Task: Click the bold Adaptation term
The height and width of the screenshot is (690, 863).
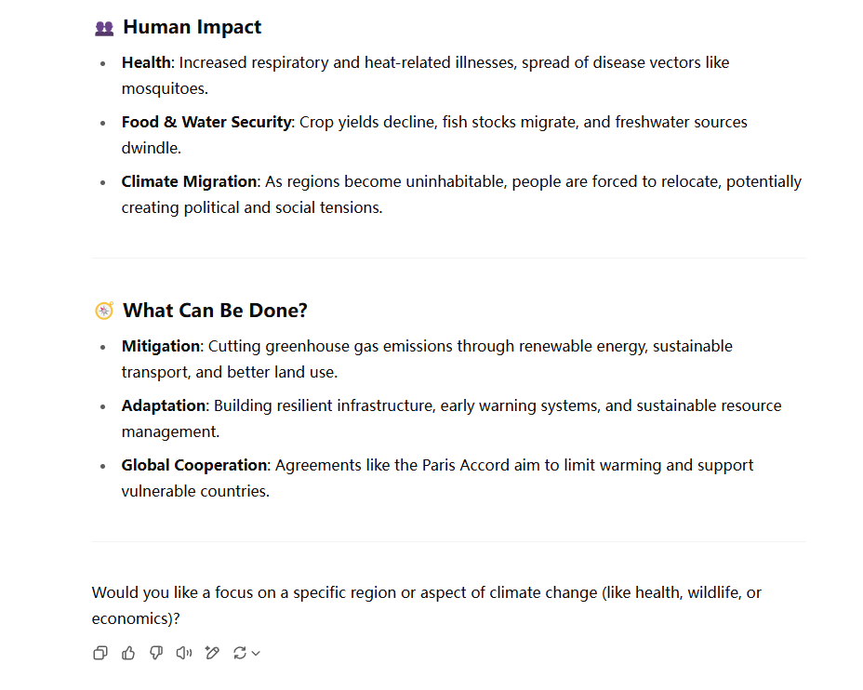Action: click(x=164, y=405)
